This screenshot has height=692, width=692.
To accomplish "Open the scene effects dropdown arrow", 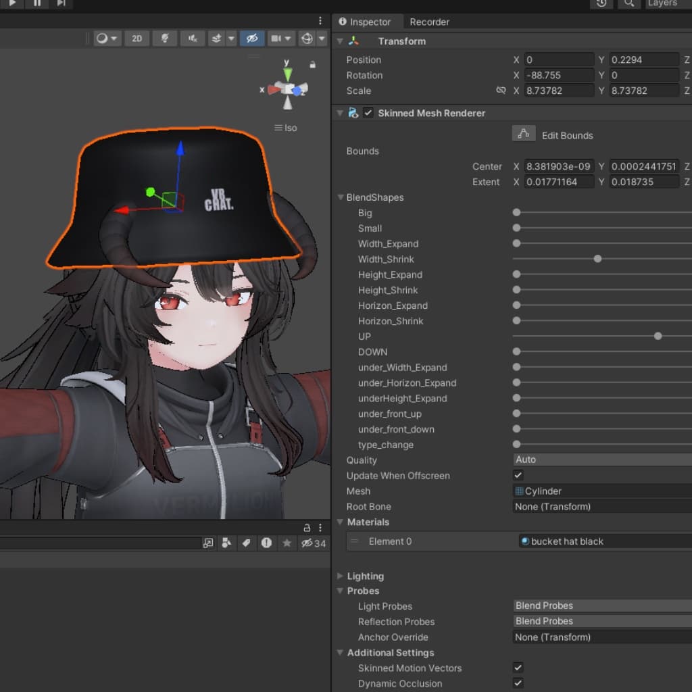I will pyautogui.click(x=231, y=39).
